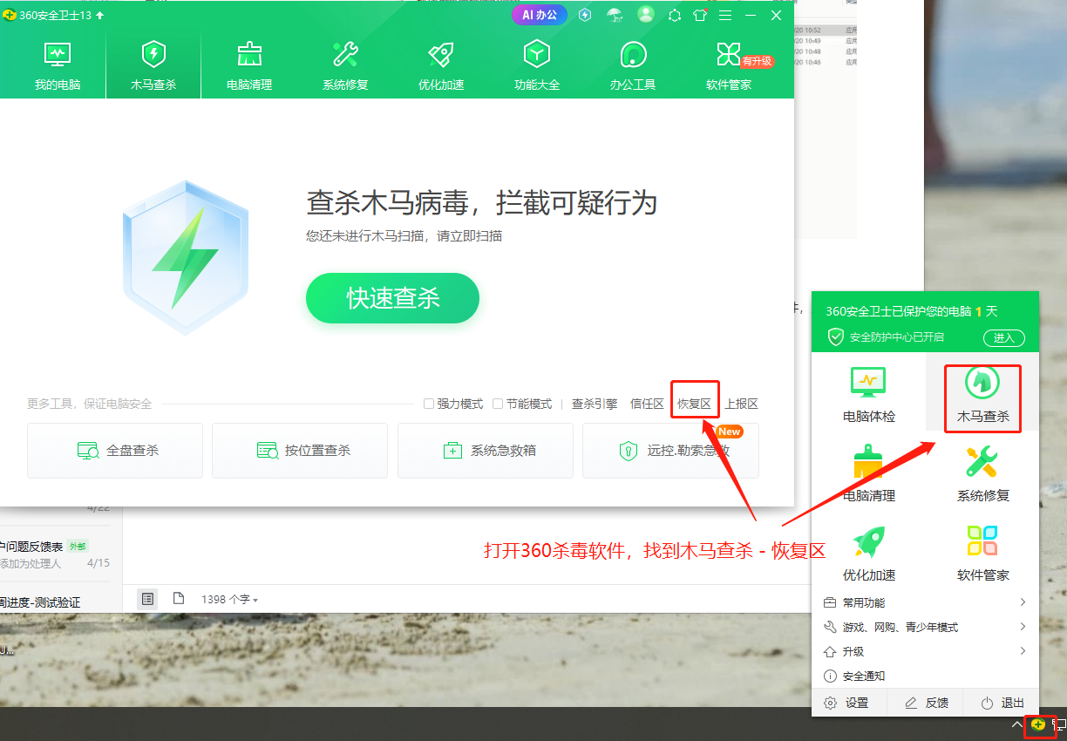Show hidden tray icons chevron
This screenshot has width=1067, height=741.
click(x=1016, y=725)
